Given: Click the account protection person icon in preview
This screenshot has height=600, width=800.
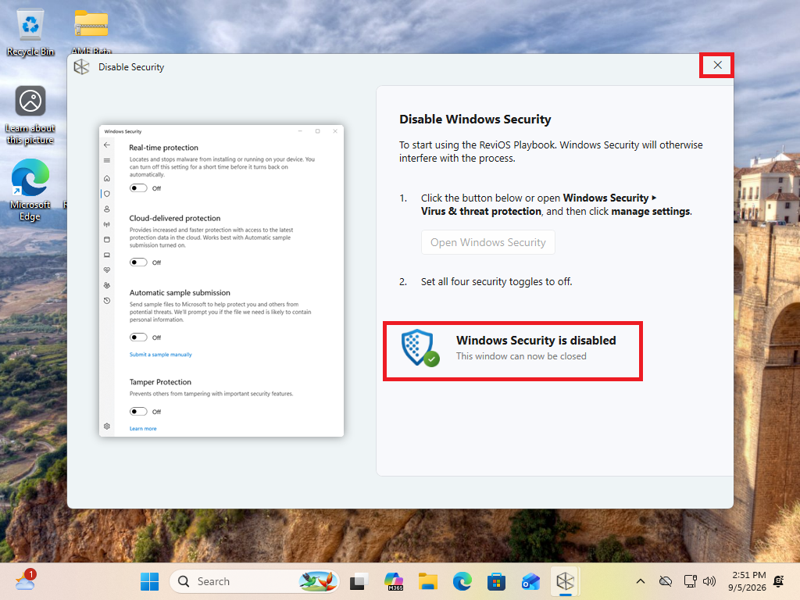Looking at the screenshot, I should 106,209.
